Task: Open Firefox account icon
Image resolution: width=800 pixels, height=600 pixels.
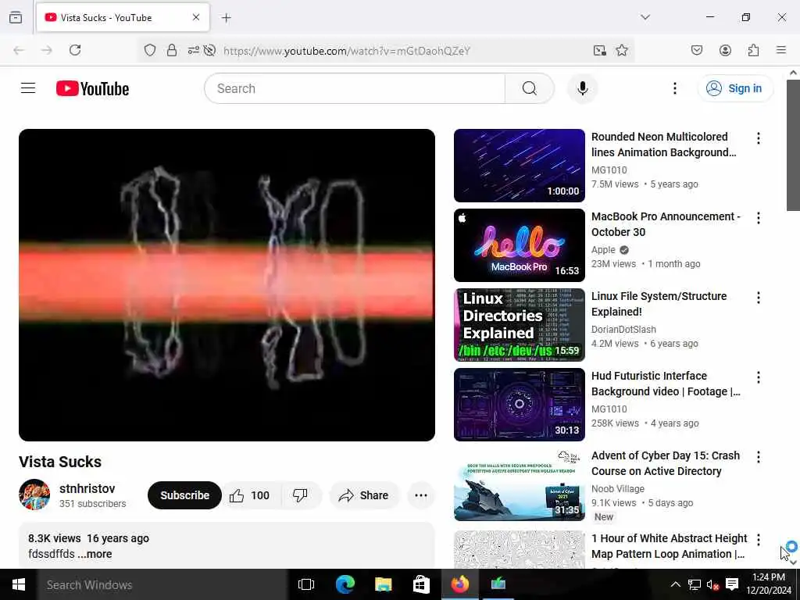Action: pos(725,50)
